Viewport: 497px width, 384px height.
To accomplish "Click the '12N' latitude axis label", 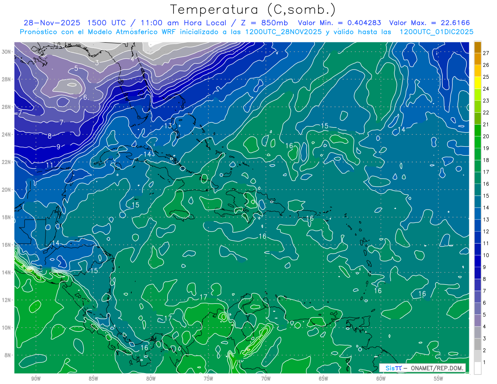I will pyautogui.click(x=7, y=300).
